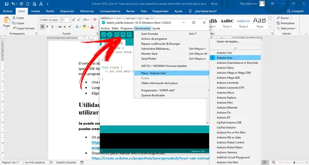
Task: Click the Arduino Open sketch up-arrow icon
Action: pos(123,35)
